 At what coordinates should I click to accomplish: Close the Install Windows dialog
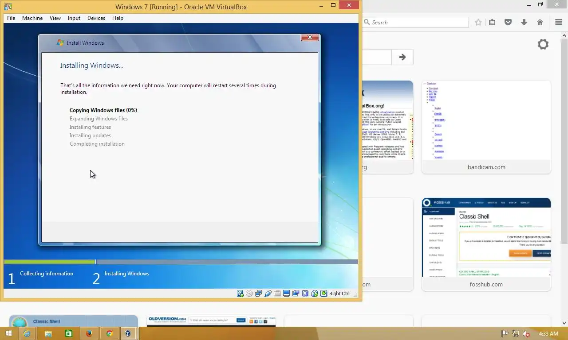click(x=310, y=38)
